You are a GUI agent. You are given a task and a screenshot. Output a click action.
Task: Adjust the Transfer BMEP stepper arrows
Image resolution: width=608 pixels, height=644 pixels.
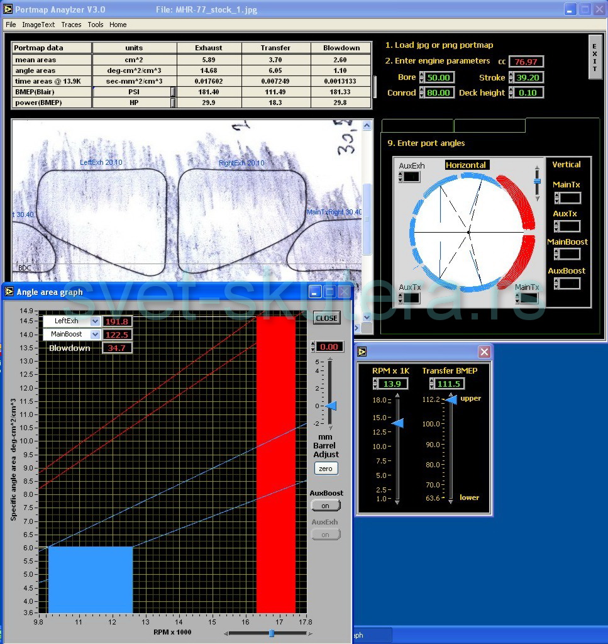(432, 384)
